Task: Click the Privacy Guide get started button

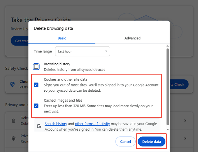Action: pos(16,41)
